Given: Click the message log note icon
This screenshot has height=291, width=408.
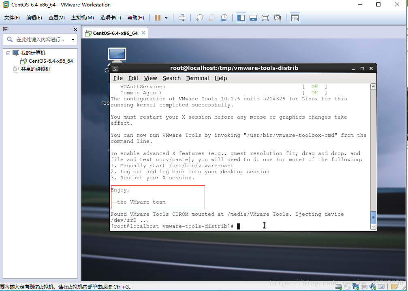Looking at the screenshot, I should click(x=394, y=287).
